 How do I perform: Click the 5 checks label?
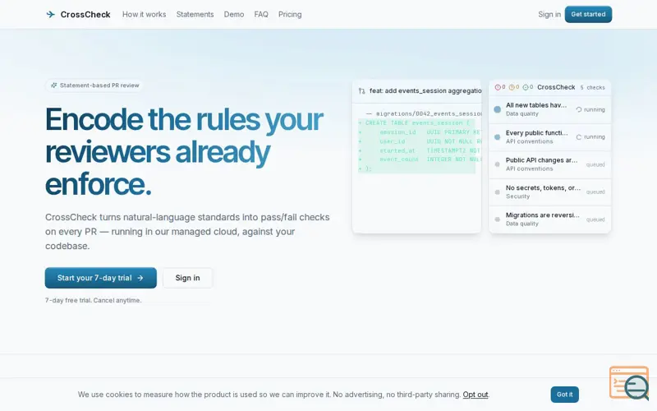click(592, 88)
